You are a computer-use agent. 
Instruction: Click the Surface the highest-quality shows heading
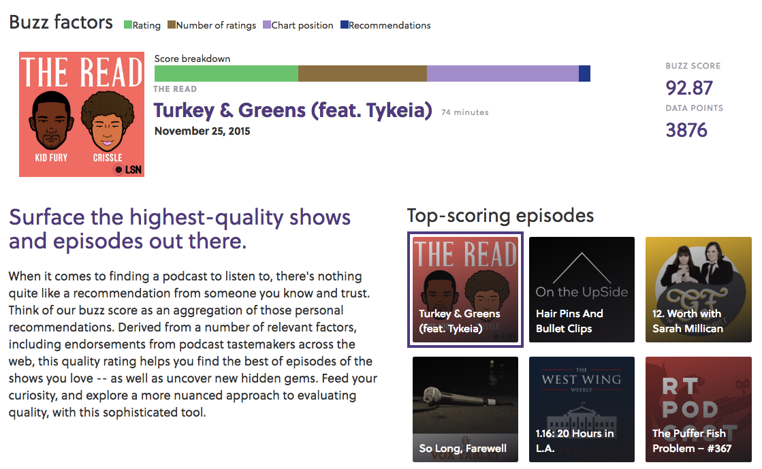pyautogui.click(x=180, y=229)
